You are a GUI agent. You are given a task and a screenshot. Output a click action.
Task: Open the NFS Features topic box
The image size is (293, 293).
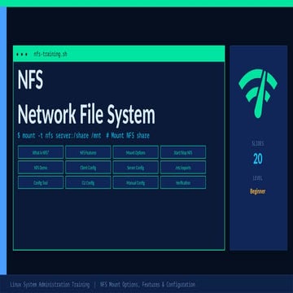pos(88,152)
